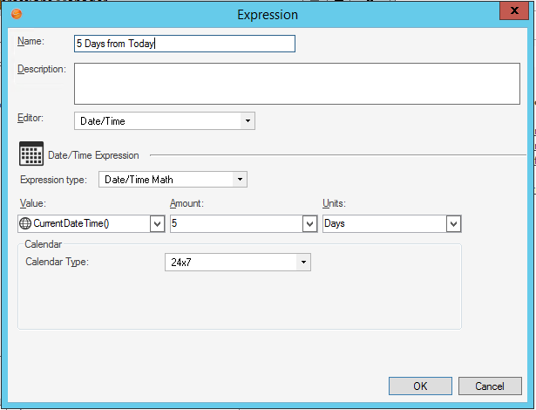Click the Description label
The width and height of the screenshot is (536, 410).
pyautogui.click(x=41, y=69)
